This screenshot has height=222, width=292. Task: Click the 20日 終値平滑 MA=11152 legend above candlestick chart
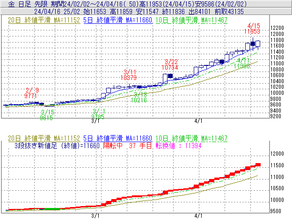point(44,20)
